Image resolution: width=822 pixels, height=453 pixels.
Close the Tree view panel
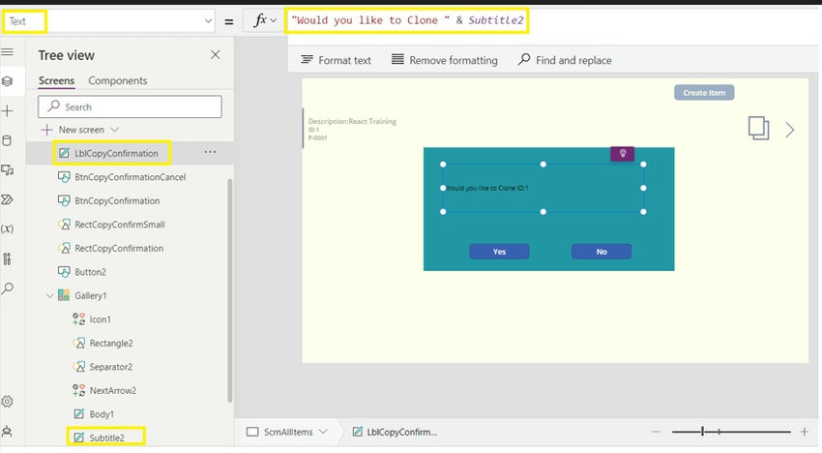[215, 54]
